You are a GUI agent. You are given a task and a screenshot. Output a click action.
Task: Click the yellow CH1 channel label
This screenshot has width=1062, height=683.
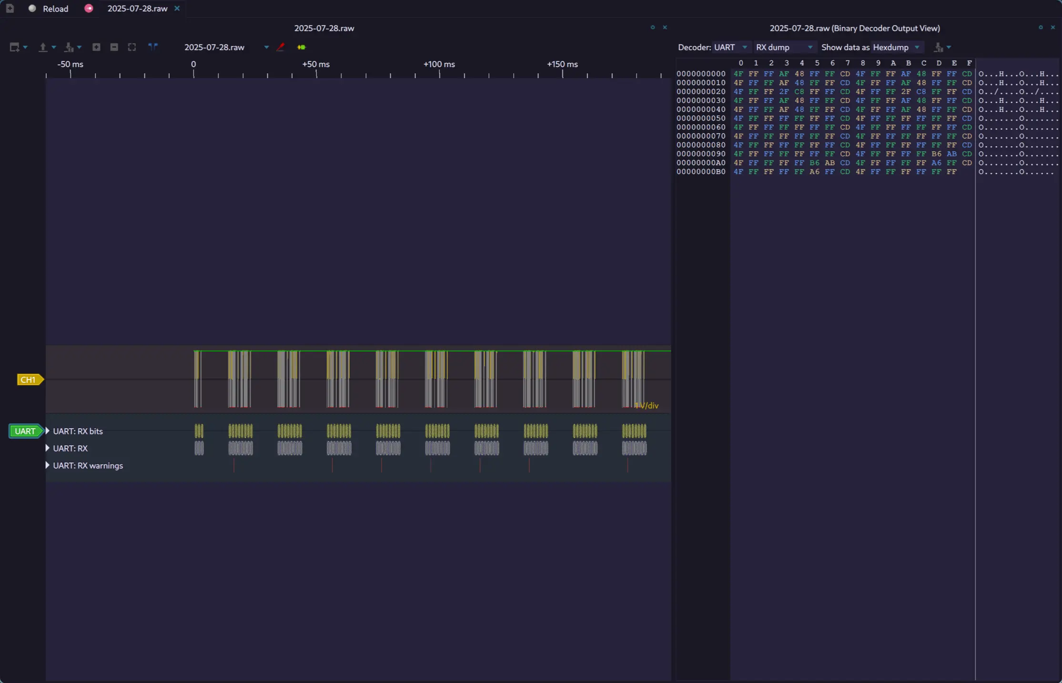29,380
